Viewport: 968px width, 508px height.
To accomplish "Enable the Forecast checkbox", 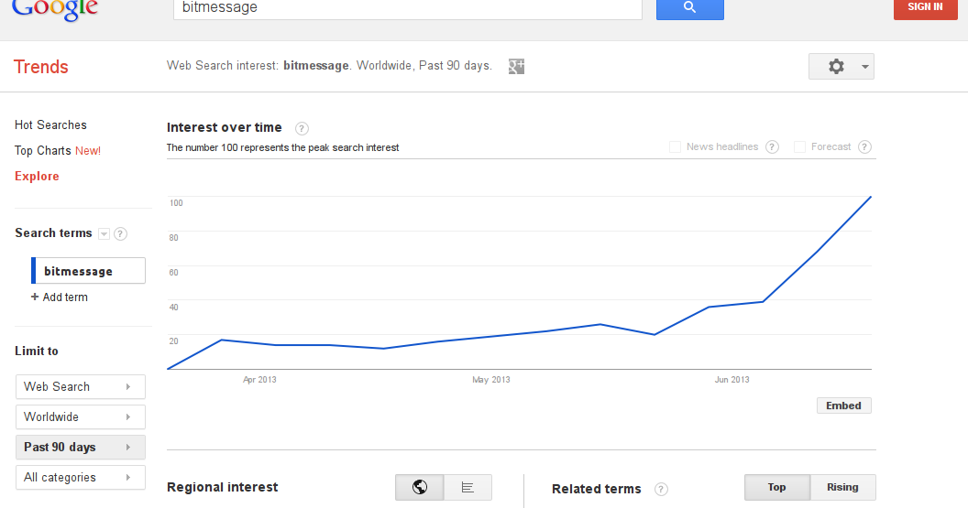I will coord(799,146).
